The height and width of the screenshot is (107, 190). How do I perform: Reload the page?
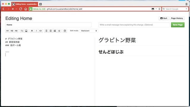coord(20,9)
